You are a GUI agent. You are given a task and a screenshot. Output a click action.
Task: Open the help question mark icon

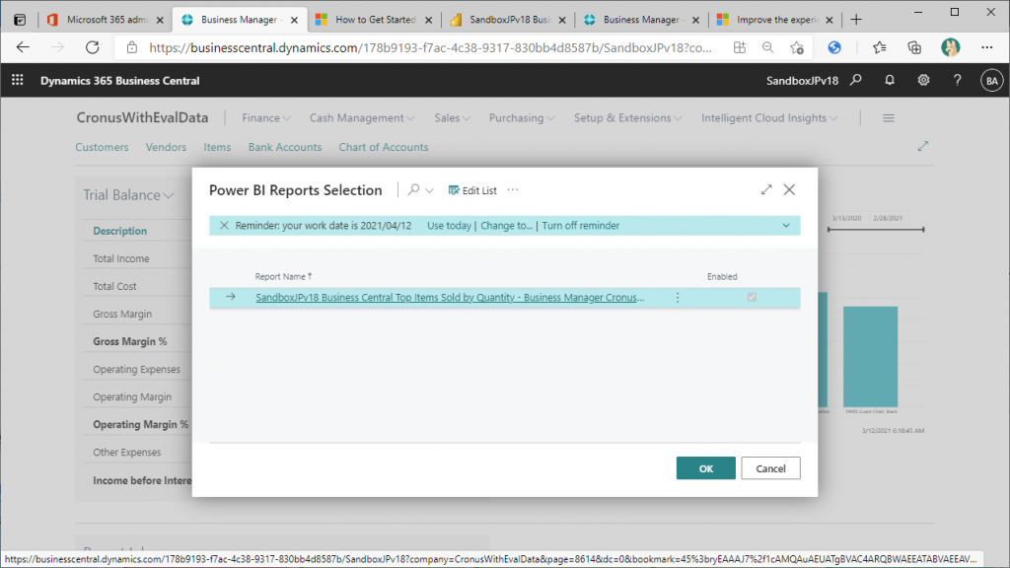(957, 80)
